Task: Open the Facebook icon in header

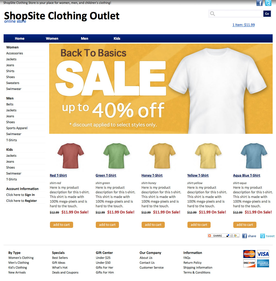Action: [259, 3]
